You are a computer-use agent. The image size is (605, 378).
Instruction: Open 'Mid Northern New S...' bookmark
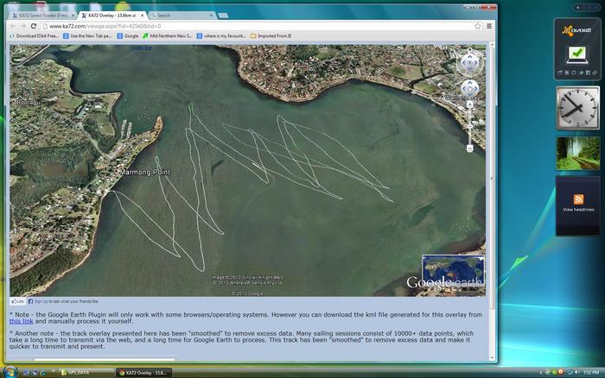pyautogui.click(x=169, y=36)
